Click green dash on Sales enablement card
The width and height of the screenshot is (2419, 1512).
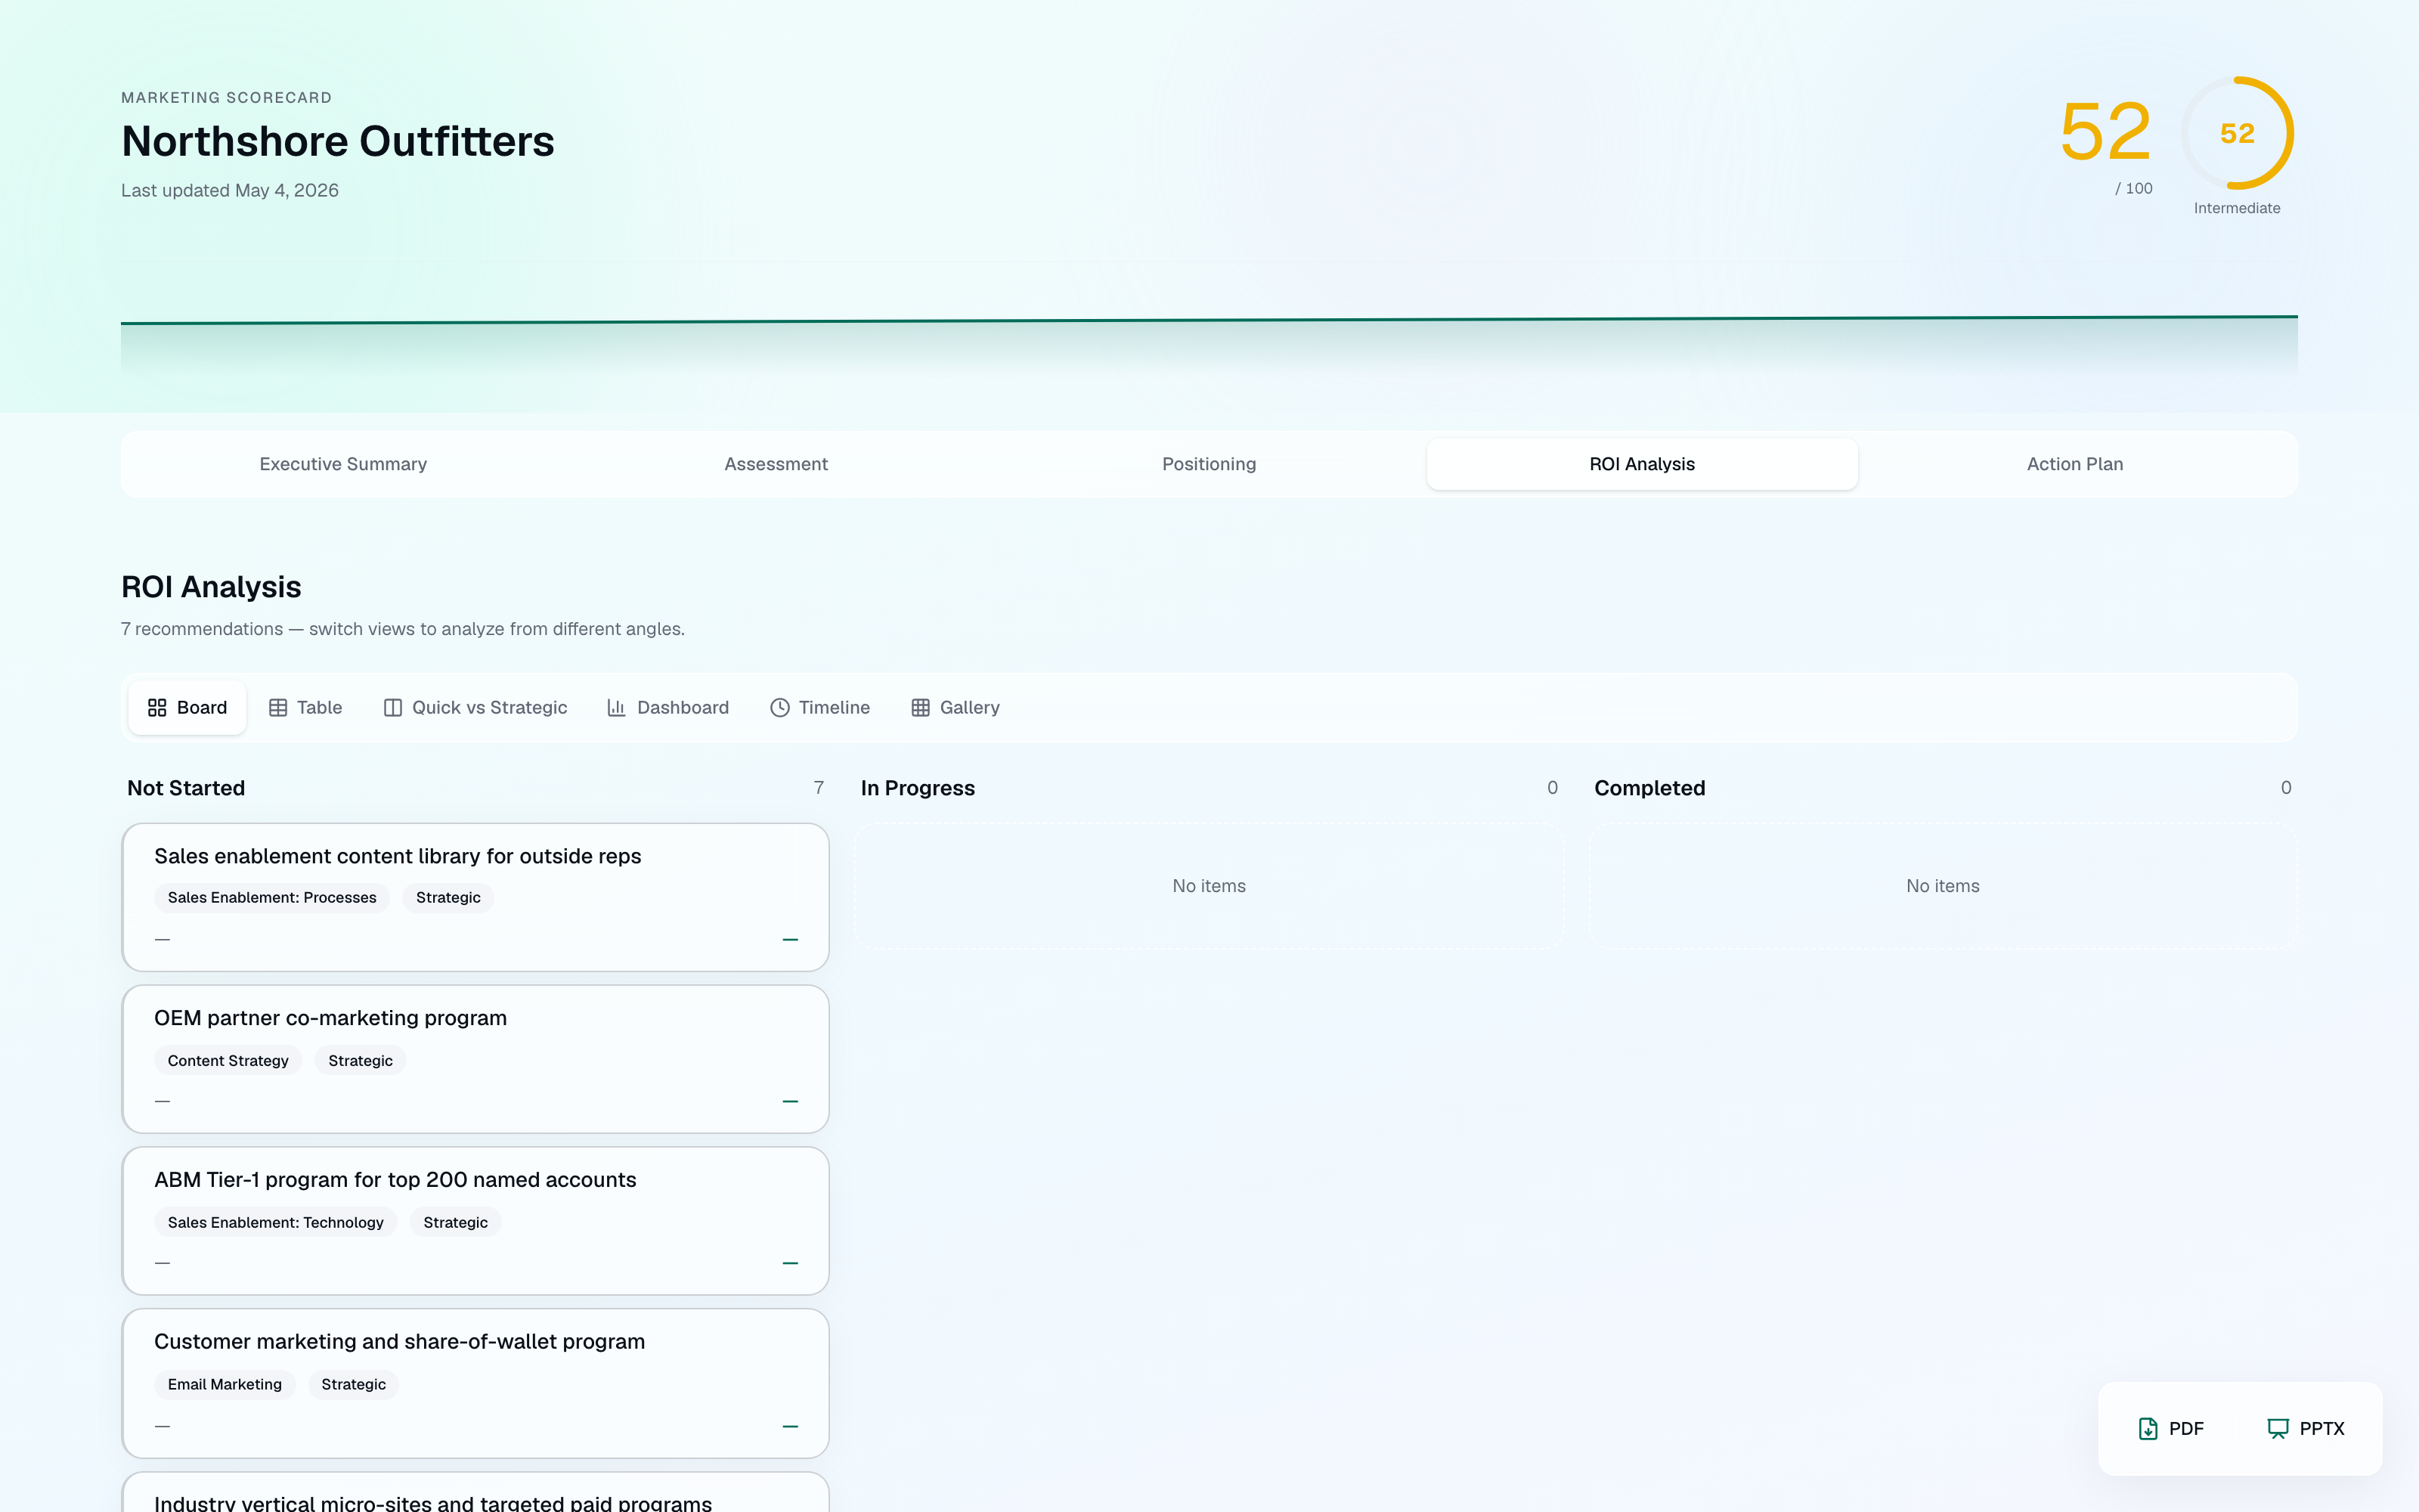[x=791, y=940]
